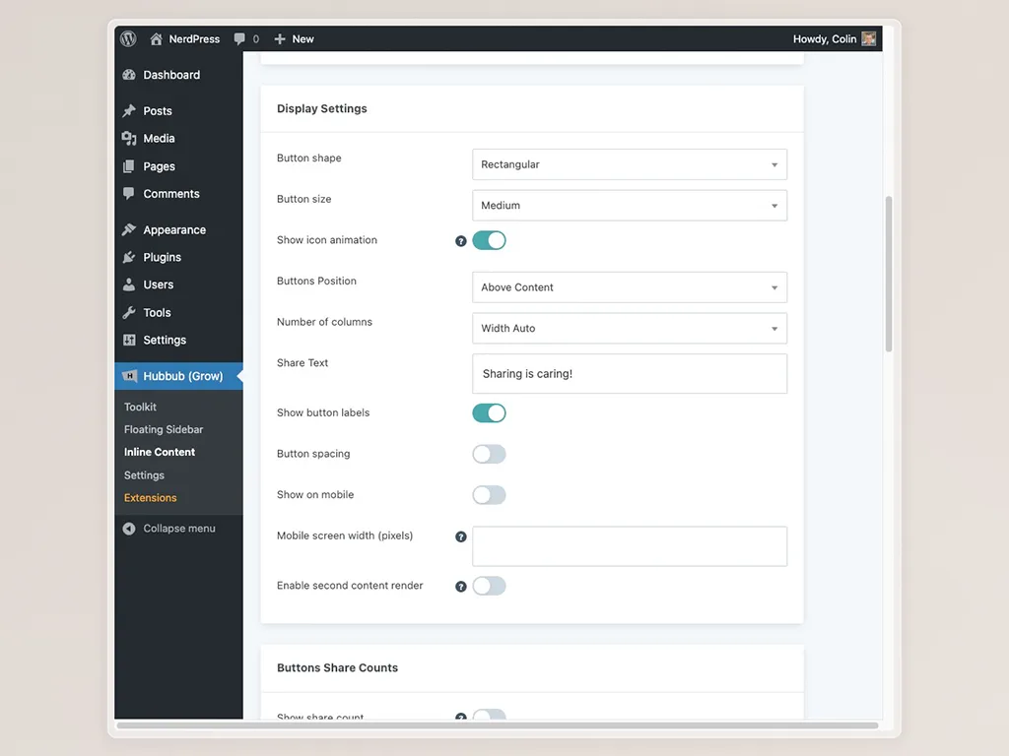This screenshot has height=756, width=1009.
Task: Open the Number of columns dropdown
Action: coord(630,329)
